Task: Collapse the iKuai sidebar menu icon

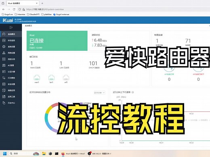Action: pos(11,27)
